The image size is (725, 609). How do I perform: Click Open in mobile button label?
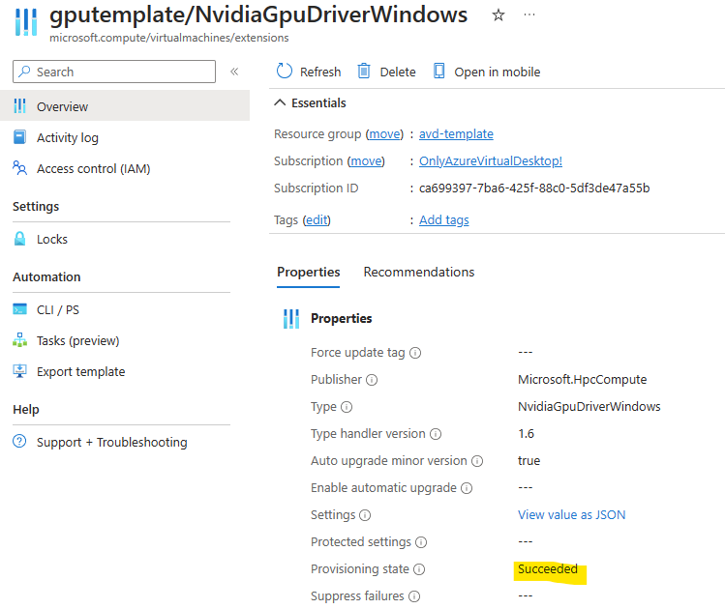[x=498, y=72]
